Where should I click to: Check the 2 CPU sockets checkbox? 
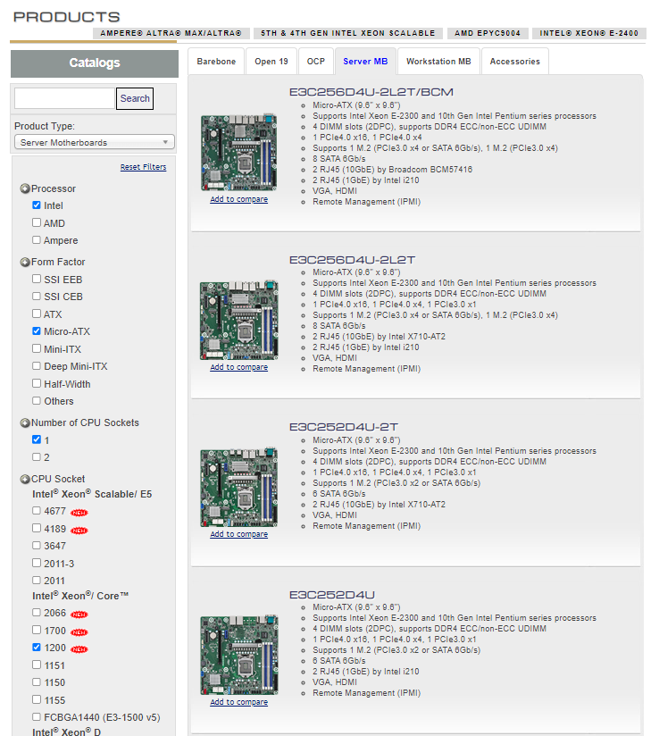pyautogui.click(x=37, y=456)
